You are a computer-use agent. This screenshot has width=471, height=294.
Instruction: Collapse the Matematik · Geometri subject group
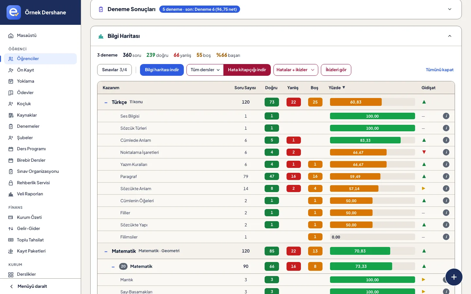106,252
